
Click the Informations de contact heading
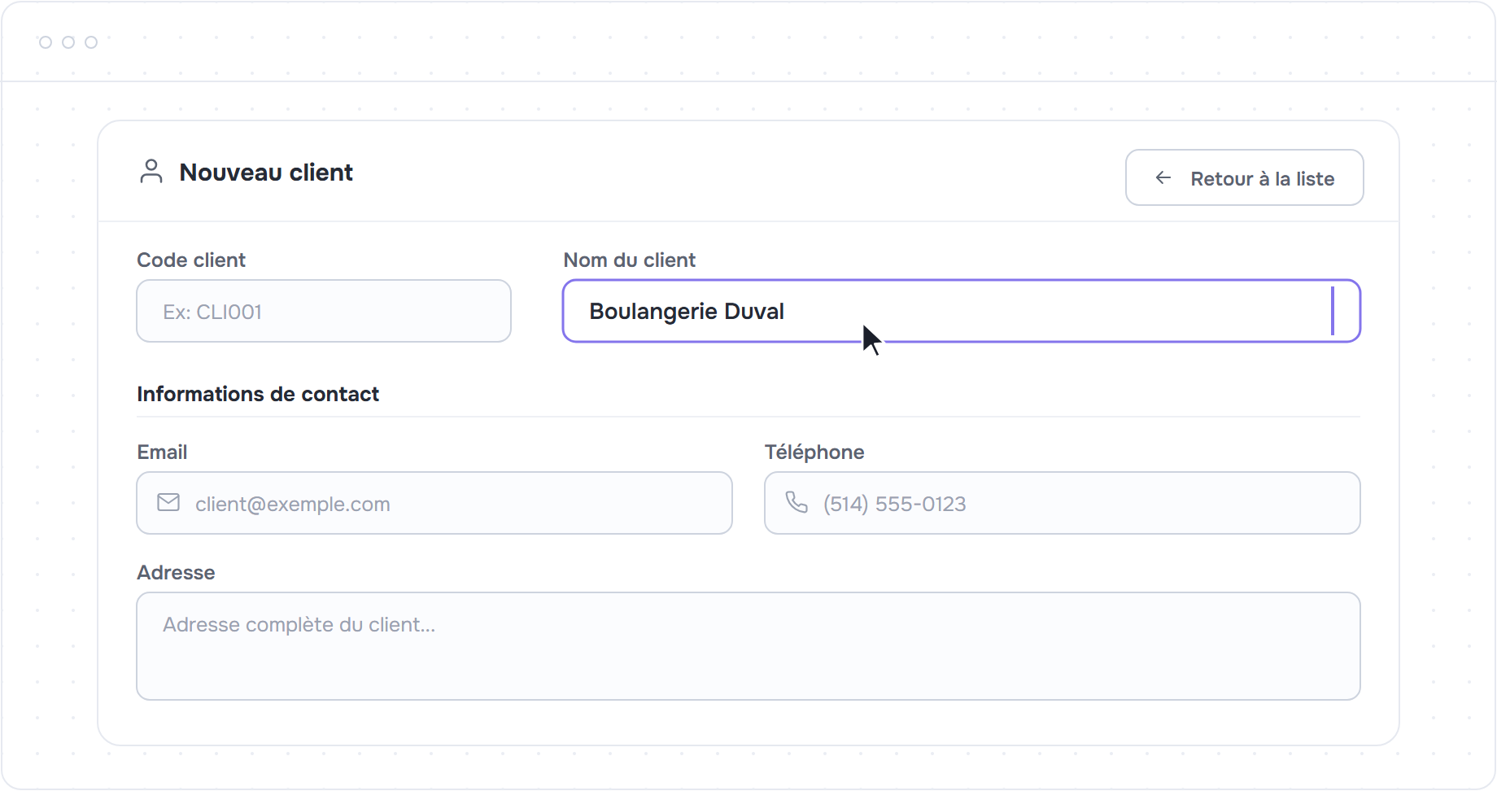click(258, 394)
